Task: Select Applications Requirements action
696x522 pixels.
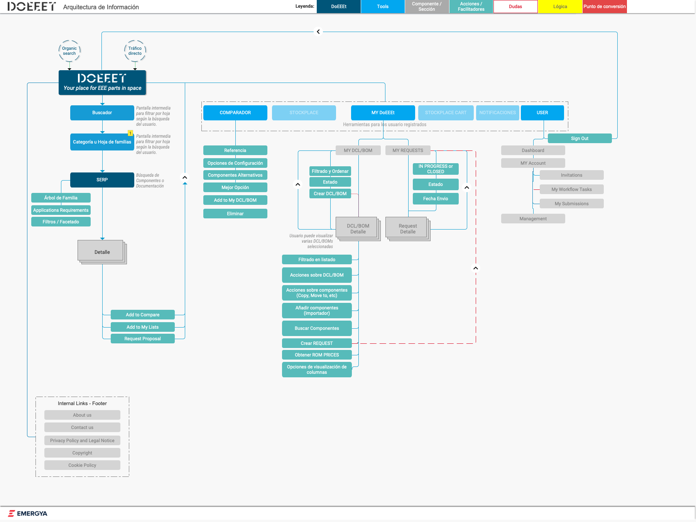Action: click(61, 210)
